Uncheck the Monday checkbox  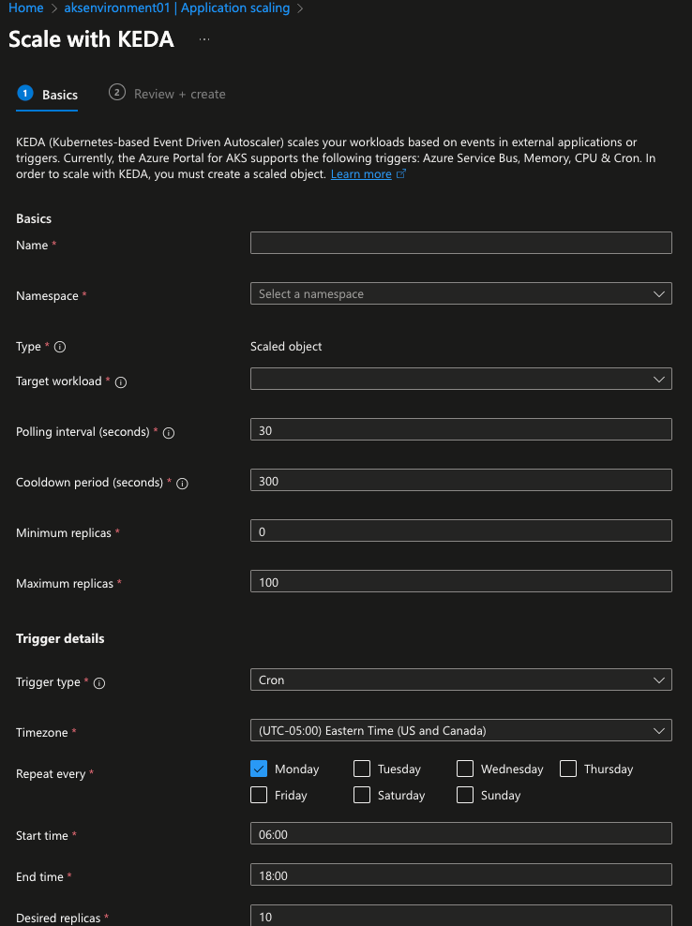(x=260, y=769)
